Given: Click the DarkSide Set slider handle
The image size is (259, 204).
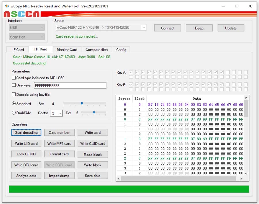Looking at the screenshot, I should [x=94, y=113].
